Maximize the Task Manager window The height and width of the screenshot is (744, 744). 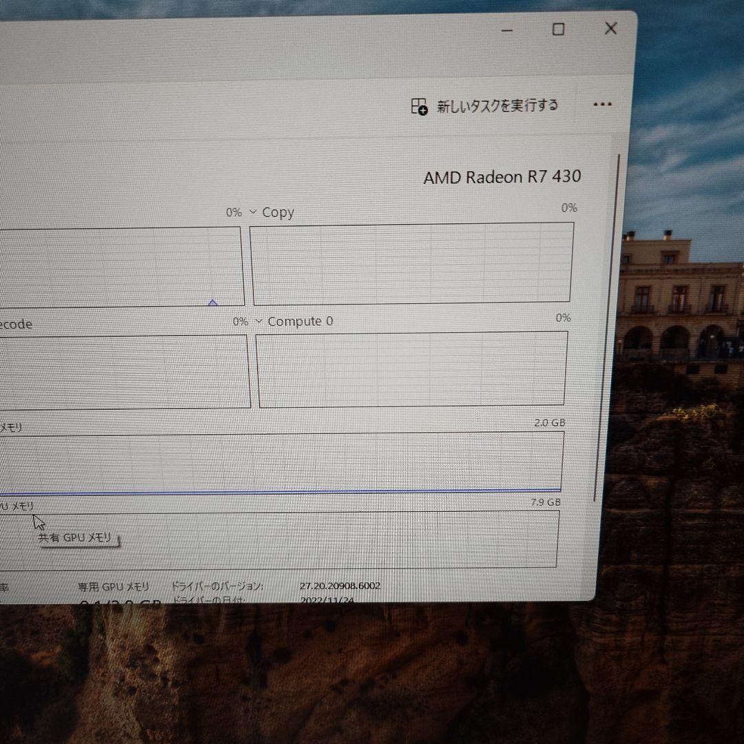(x=558, y=29)
